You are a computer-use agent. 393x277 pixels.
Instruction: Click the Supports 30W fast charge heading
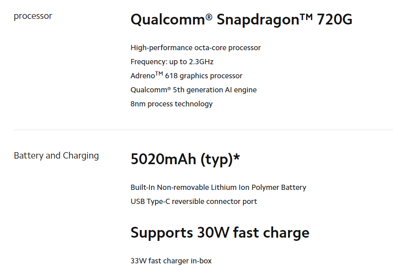(x=220, y=233)
